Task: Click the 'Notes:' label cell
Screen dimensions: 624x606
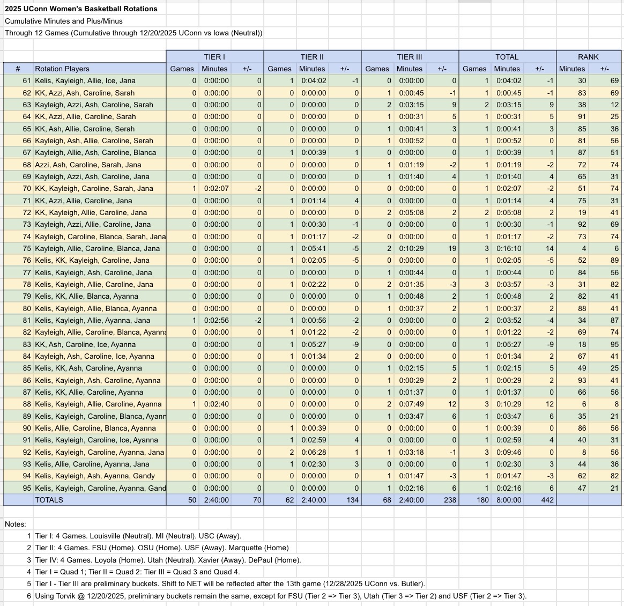Action: [16, 524]
